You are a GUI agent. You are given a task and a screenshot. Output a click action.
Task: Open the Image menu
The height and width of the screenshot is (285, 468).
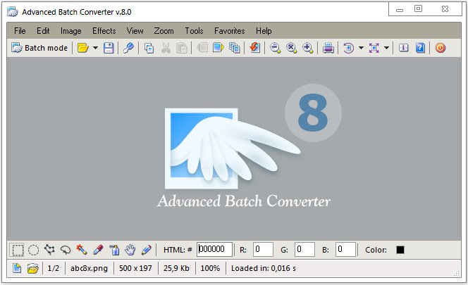pyautogui.click(x=70, y=31)
